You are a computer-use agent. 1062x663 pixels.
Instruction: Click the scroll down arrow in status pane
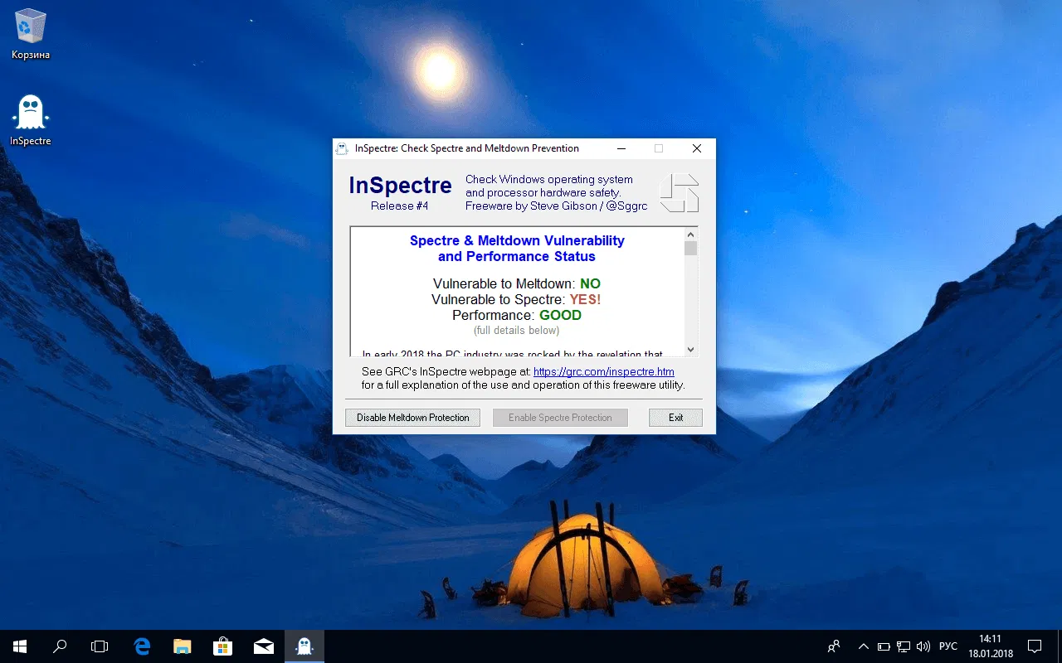click(691, 350)
